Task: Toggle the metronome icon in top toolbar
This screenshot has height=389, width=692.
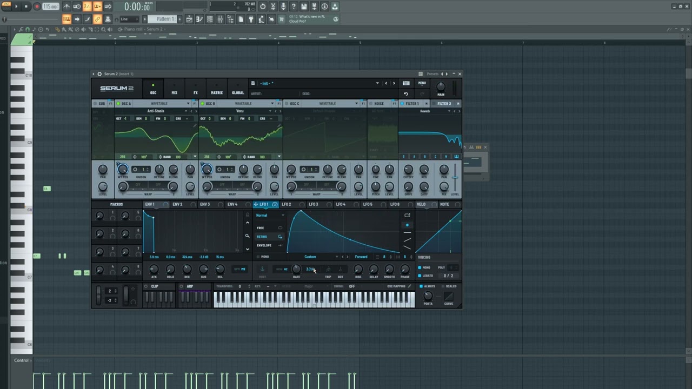Action: click(x=66, y=6)
